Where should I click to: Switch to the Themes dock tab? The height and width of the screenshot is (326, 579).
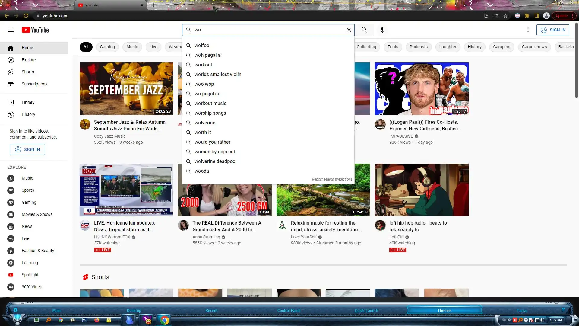pos(444,310)
